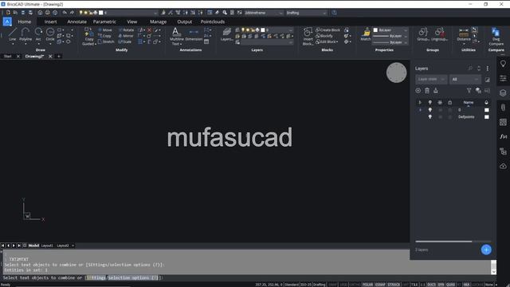Image resolution: width=510 pixels, height=287 pixels.
Task: Open the visual style dropdown in top toolbar
Action: click(264, 13)
